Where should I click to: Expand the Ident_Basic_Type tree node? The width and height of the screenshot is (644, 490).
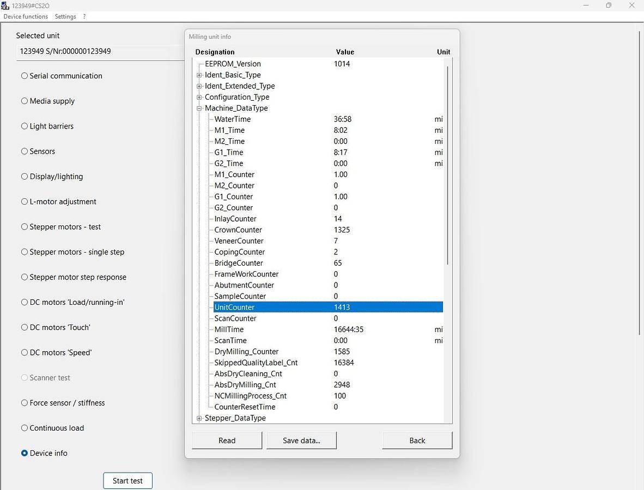tap(199, 75)
